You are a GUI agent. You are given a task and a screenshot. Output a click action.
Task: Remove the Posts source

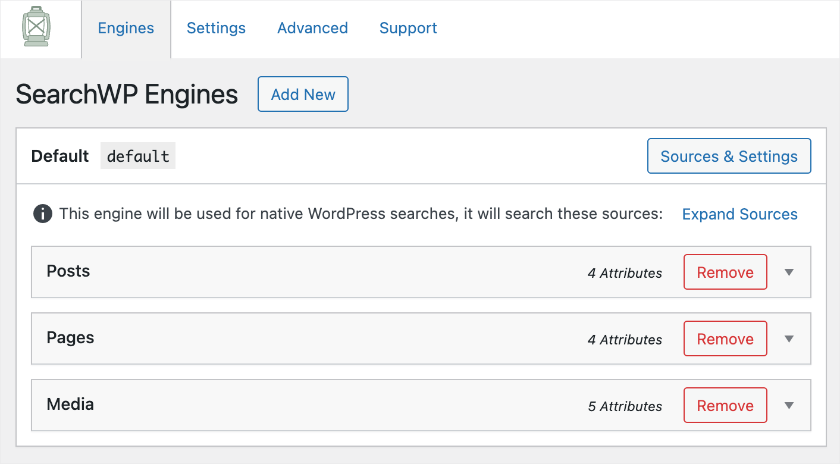tap(725, 272)
